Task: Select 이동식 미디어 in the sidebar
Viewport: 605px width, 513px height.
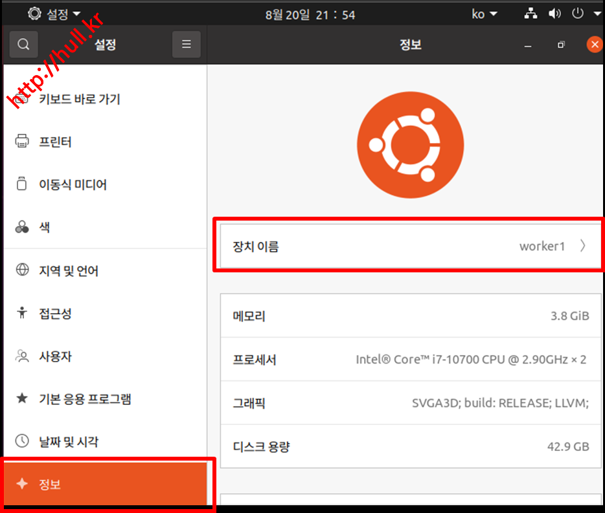Action: point(105,184)
